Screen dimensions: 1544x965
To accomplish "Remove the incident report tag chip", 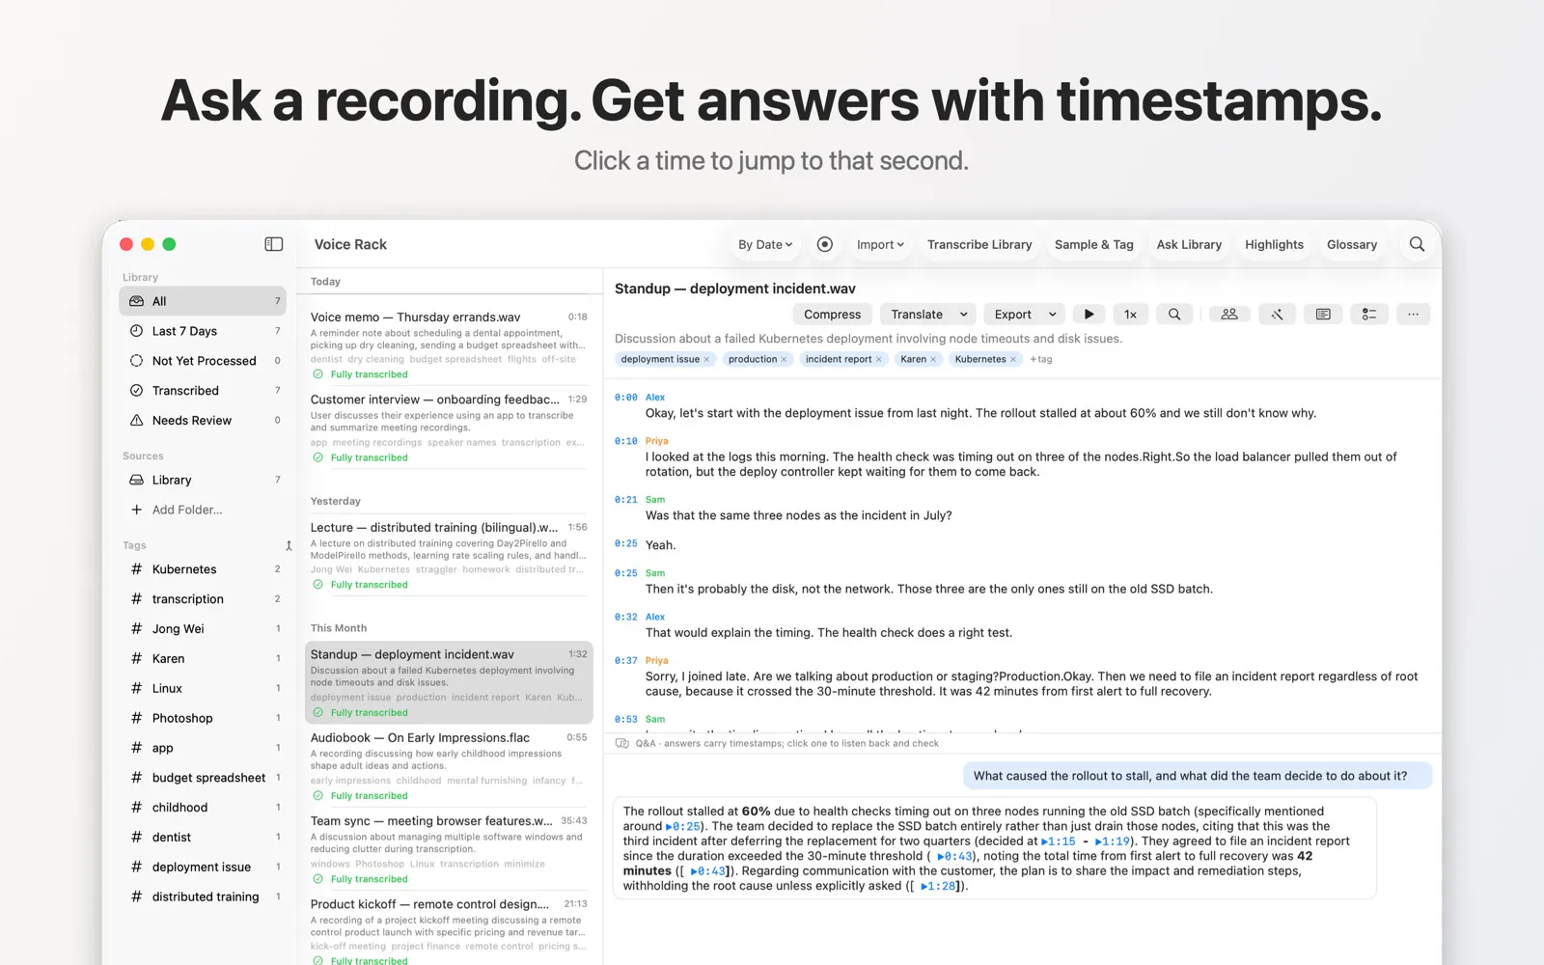I will (x=878, y=359).
